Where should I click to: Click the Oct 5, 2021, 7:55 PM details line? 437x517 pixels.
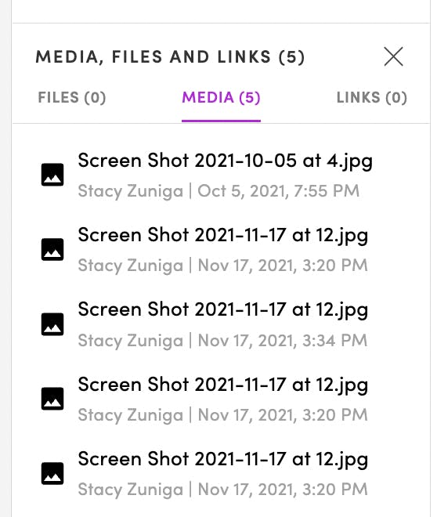click(x=218, y=191)
